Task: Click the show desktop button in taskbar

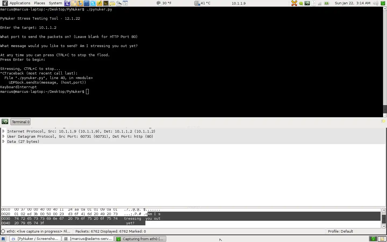Action: 3,239
